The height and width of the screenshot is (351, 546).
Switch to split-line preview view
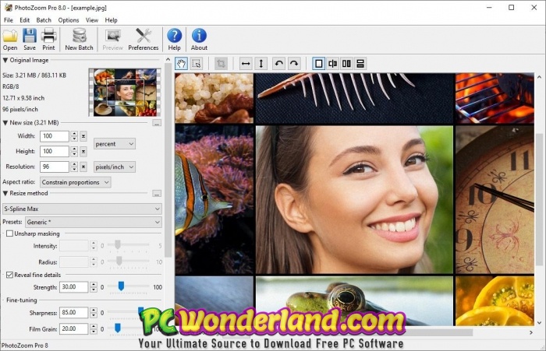[x=333, y=64]
